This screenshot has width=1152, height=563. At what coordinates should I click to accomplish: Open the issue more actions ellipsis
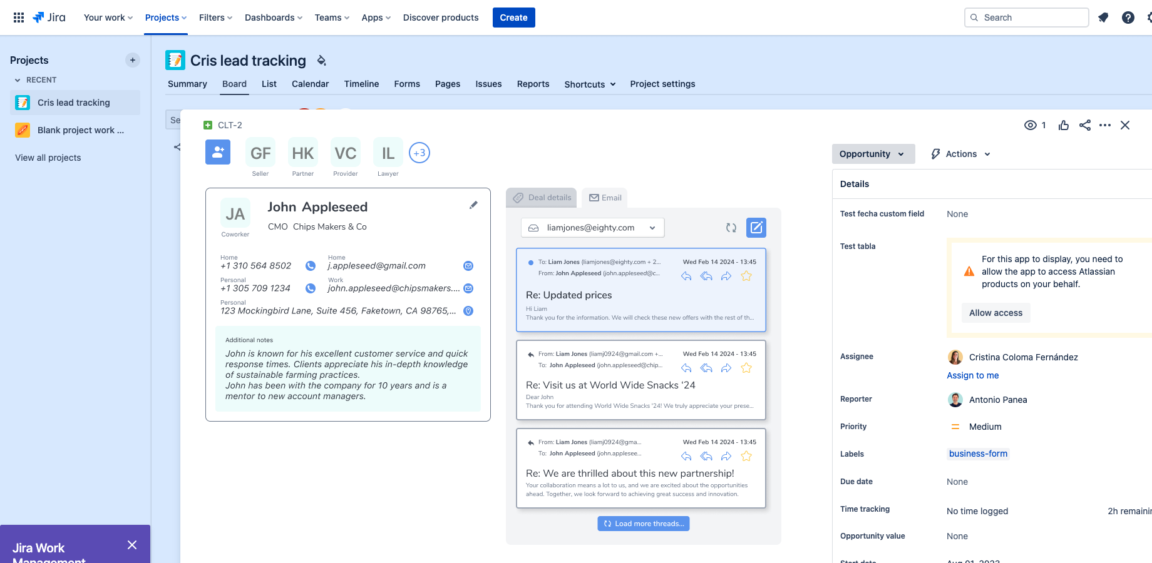tap(1105, 125)
